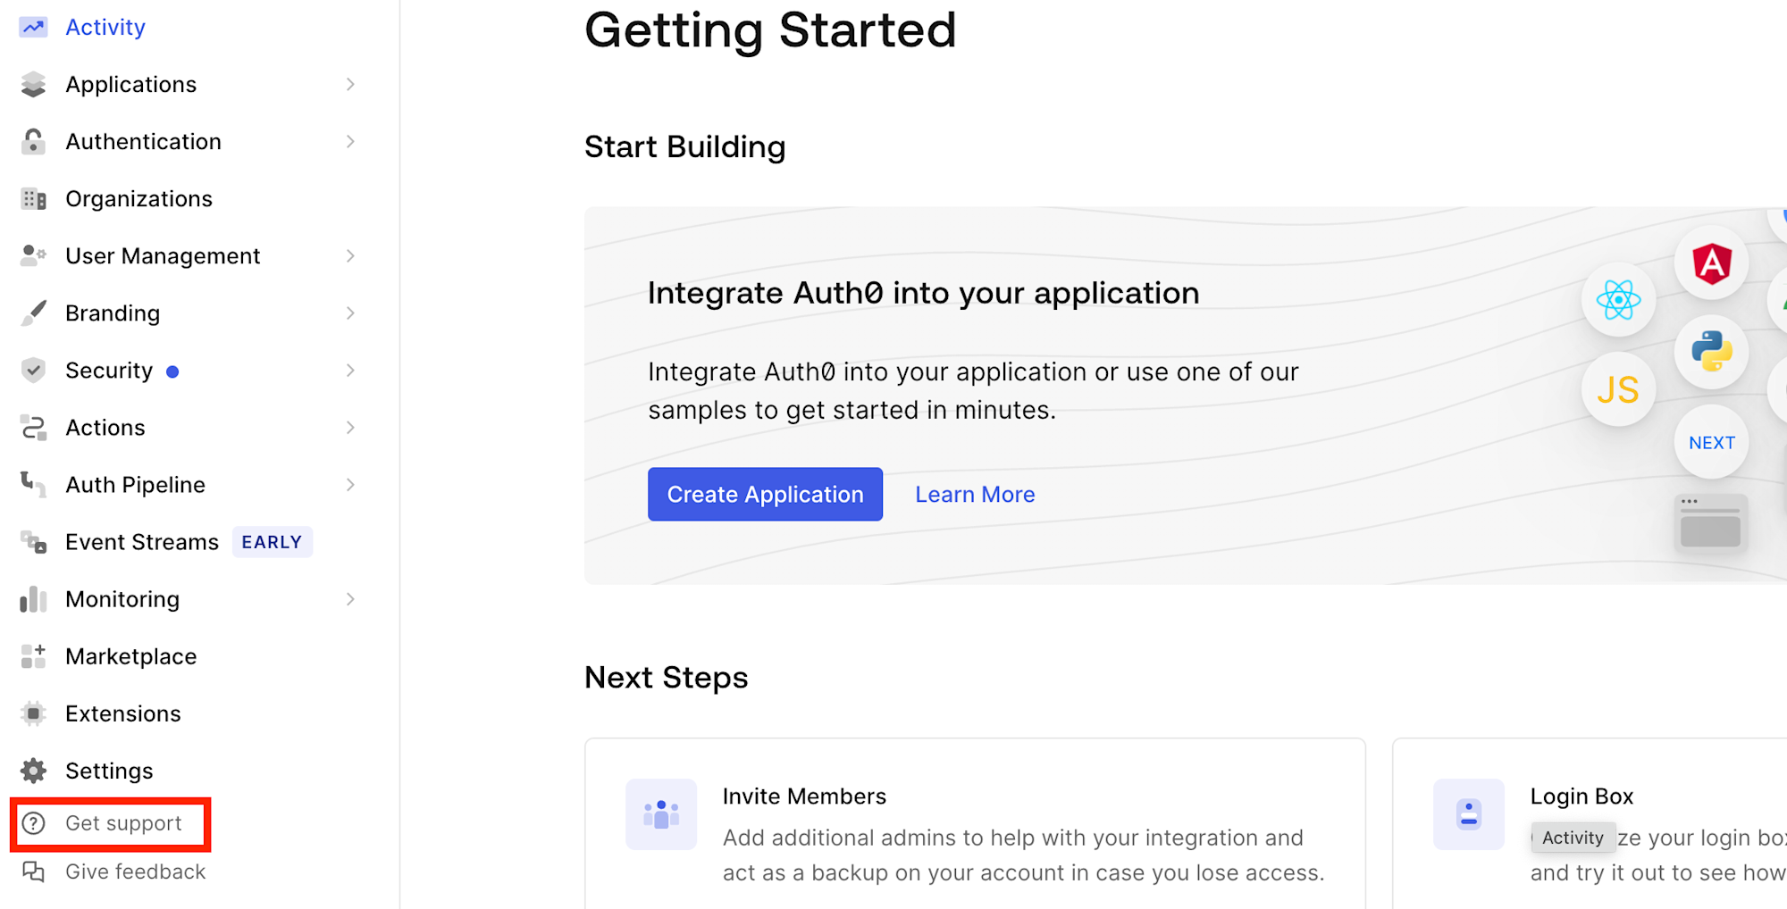Click the Branding brush icon
This screenshot has width=1787, height=909.
pyautogui.click(x=33, y=313)
